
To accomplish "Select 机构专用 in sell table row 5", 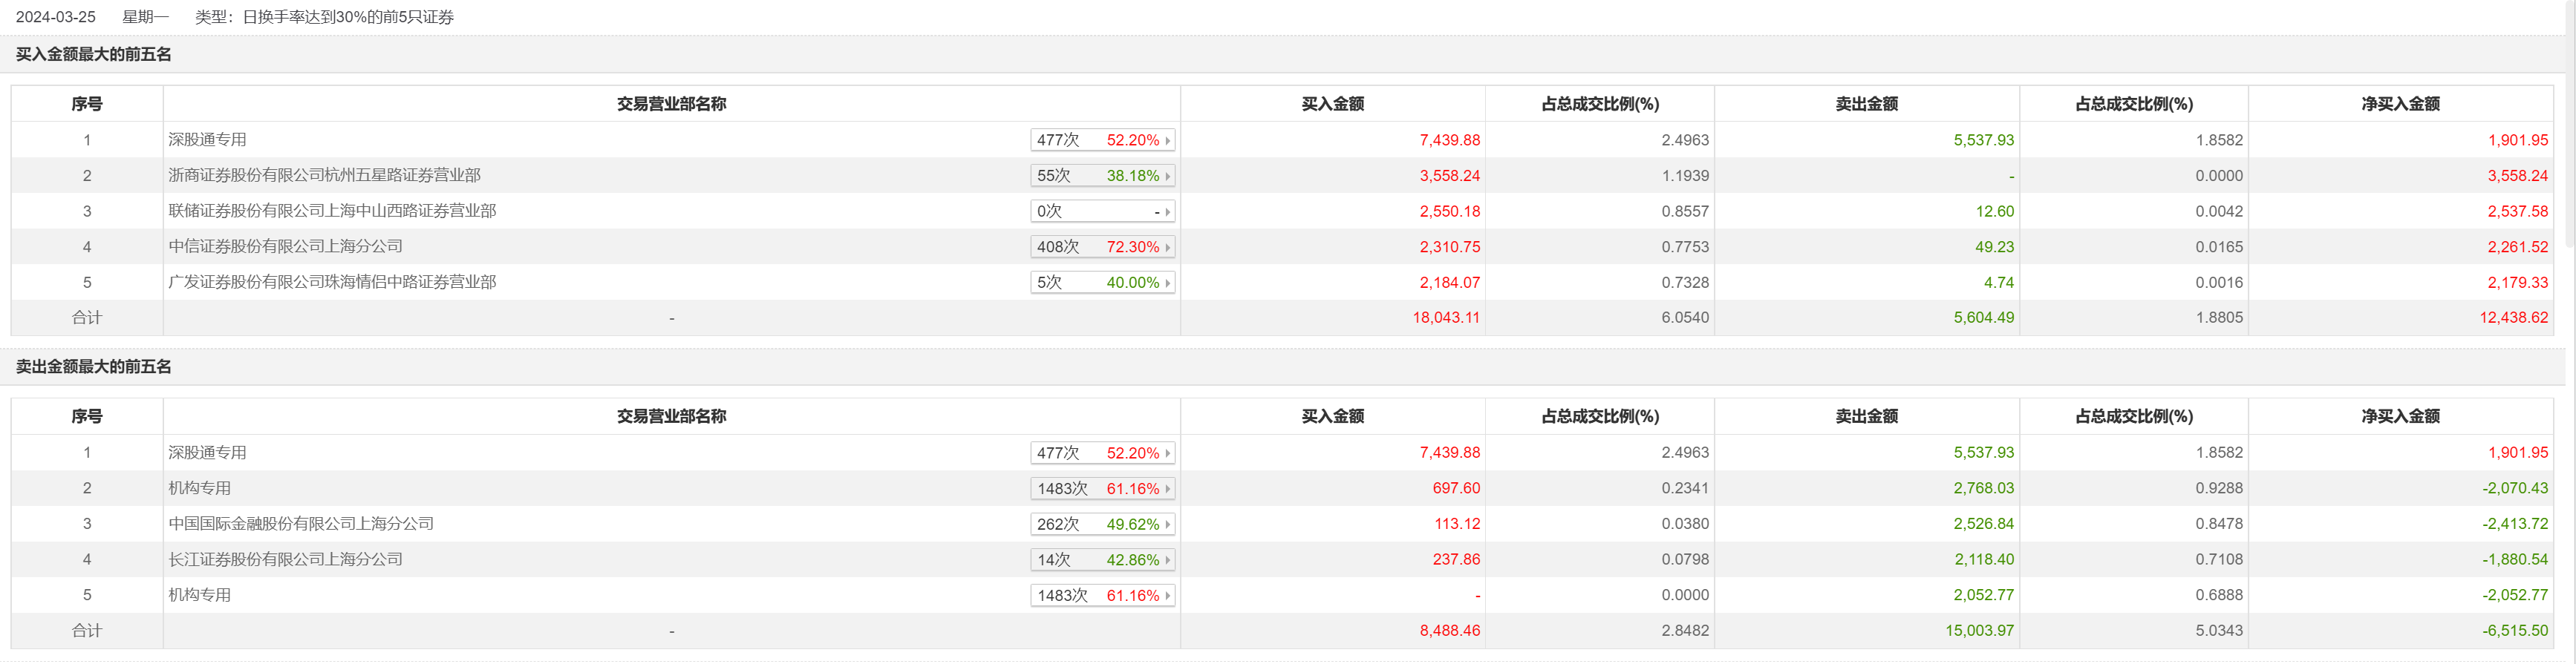I will (x=199, y=595).
